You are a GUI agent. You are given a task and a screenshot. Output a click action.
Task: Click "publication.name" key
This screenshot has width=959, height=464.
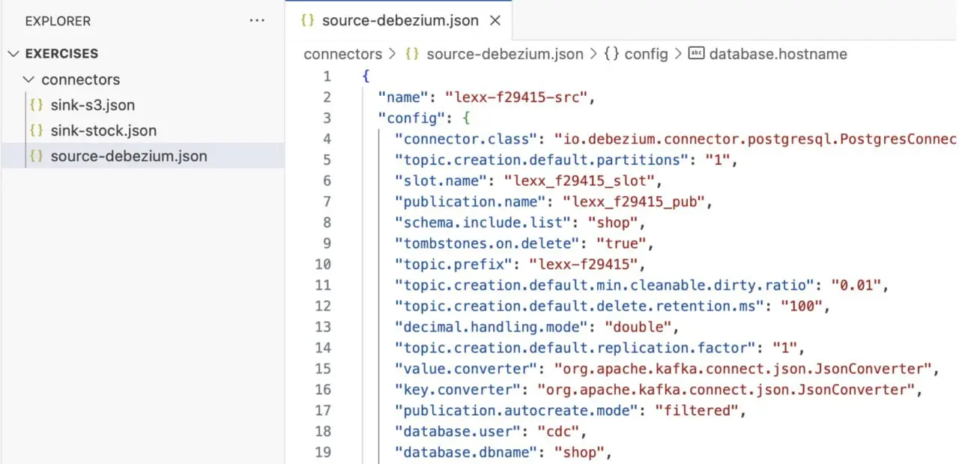point(470,201)
